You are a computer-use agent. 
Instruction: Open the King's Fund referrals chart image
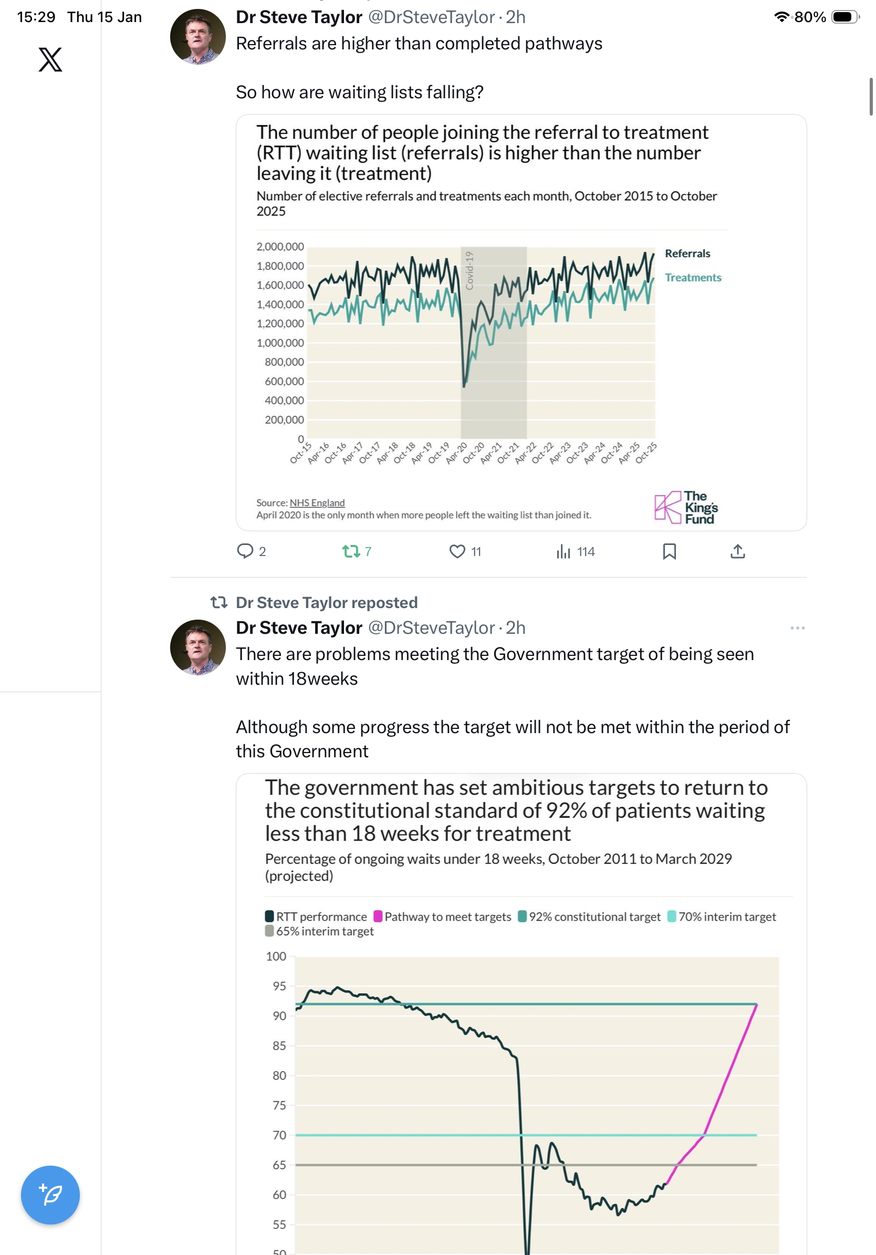(520, 323)
